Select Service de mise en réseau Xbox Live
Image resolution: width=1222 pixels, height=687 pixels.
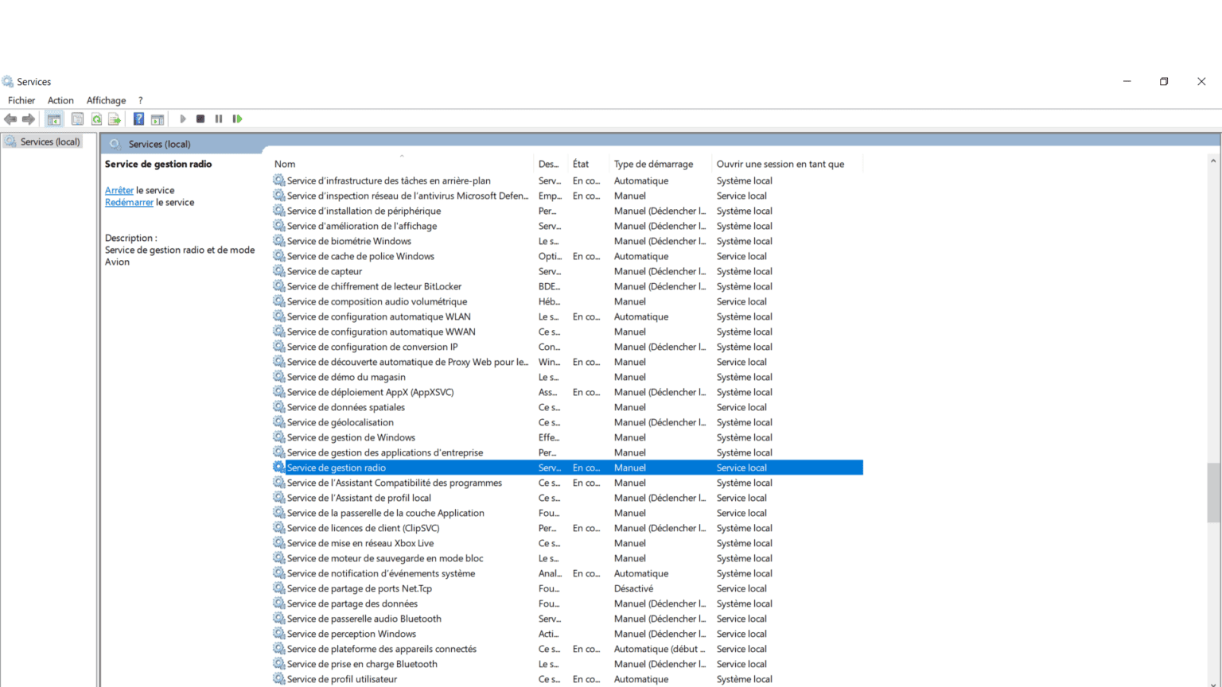tap(360, 543)
